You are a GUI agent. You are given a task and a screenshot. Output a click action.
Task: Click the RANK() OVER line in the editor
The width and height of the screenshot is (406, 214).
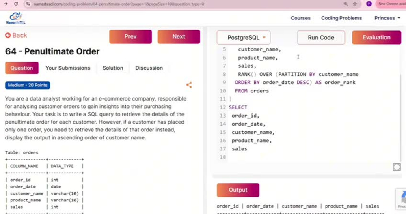coord(298,74)
